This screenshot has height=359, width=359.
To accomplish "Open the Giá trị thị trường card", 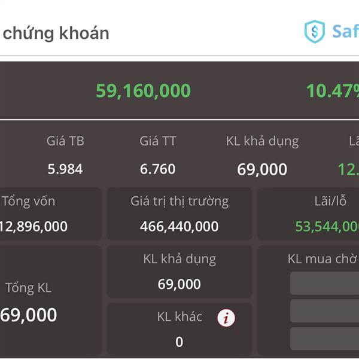I will tap(180, 214).
